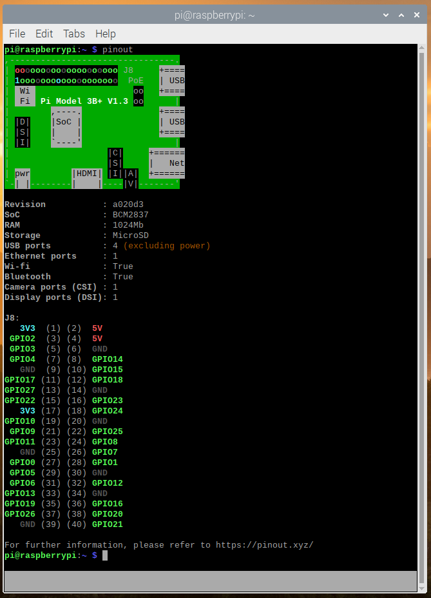Maximize the terminal window via up-chevron icon
431x598 pixels.
click(401, 15)
